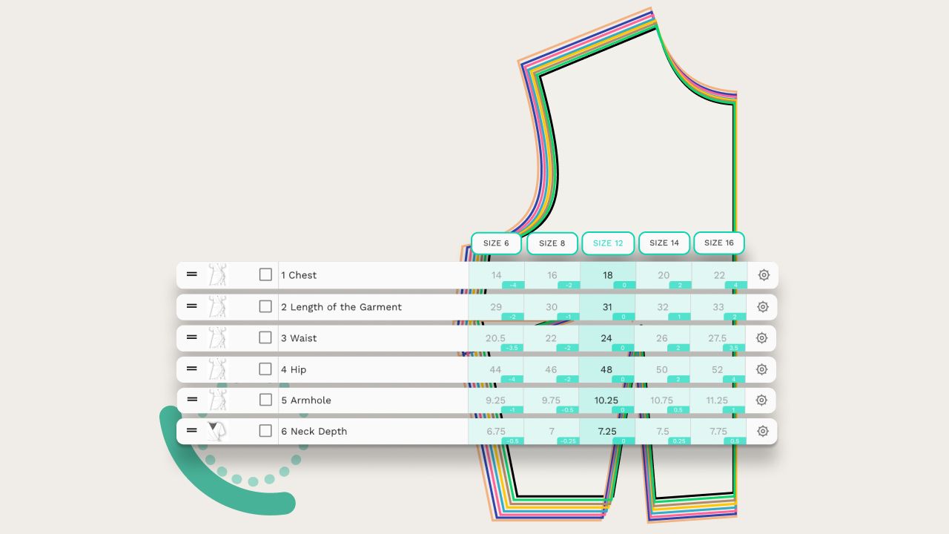
Task: Select the neckline icon beside Neck Depth
Action: tap(216, 431)
